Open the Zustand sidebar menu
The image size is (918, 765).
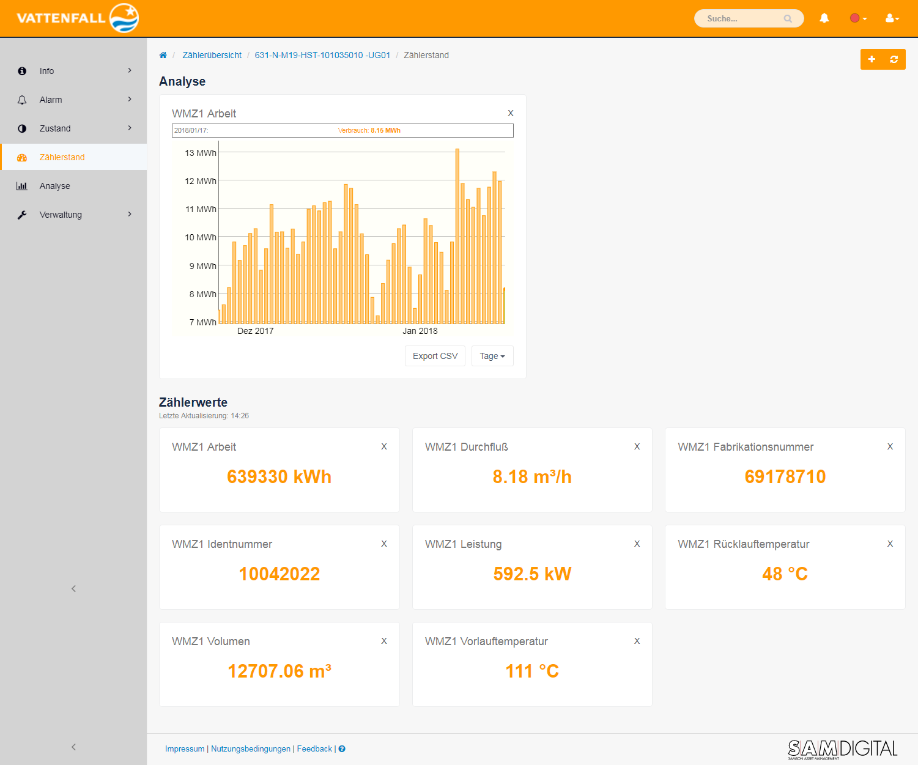tap(73, 128)
